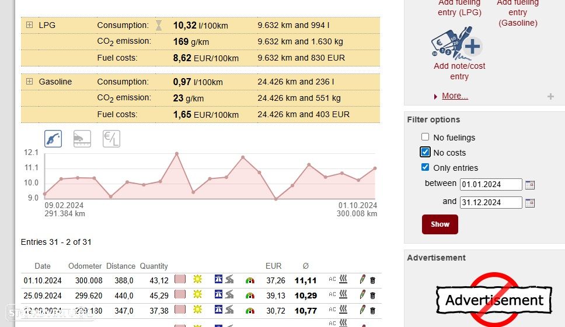Uncheck the No costs filter checkbox

point(425,152)
